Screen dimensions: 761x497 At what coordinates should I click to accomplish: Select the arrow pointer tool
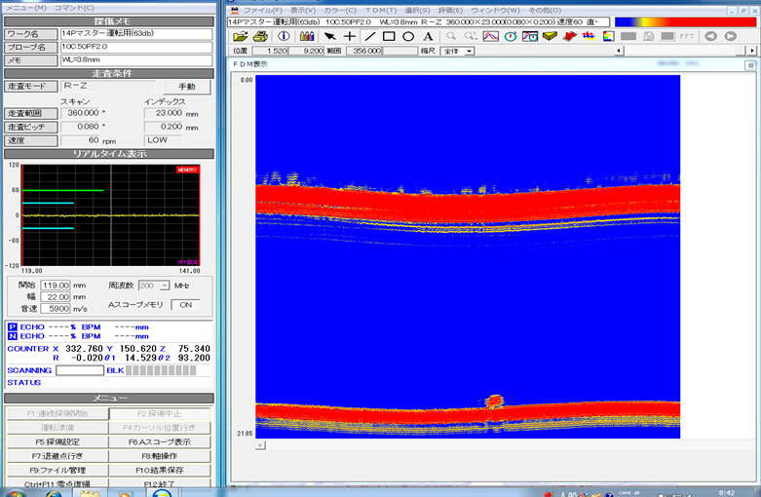click(x=329, y=36)
